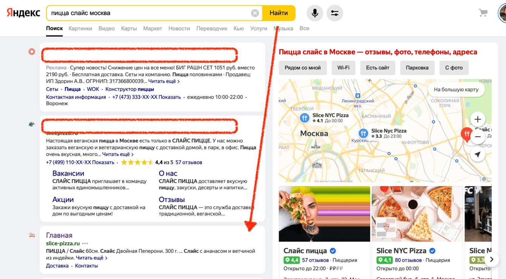Screen dimensions: 506x279
Task: Open 57 отзывов link beside star rating
Action: click(189, 162)
